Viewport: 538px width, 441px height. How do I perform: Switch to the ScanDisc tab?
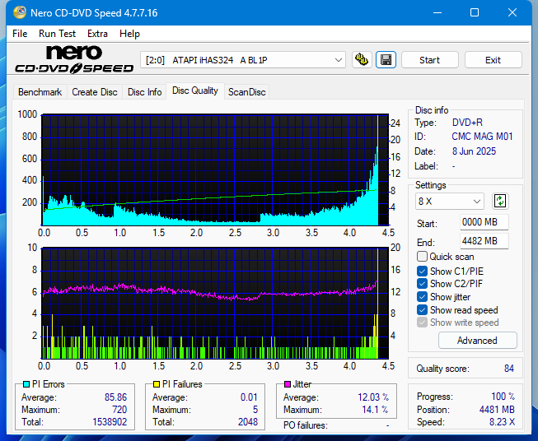(246, 92)
